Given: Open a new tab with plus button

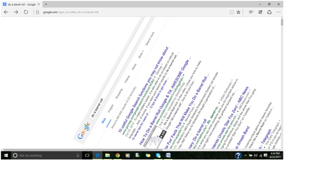Looking at the screenshot, I should click(46, 4).
